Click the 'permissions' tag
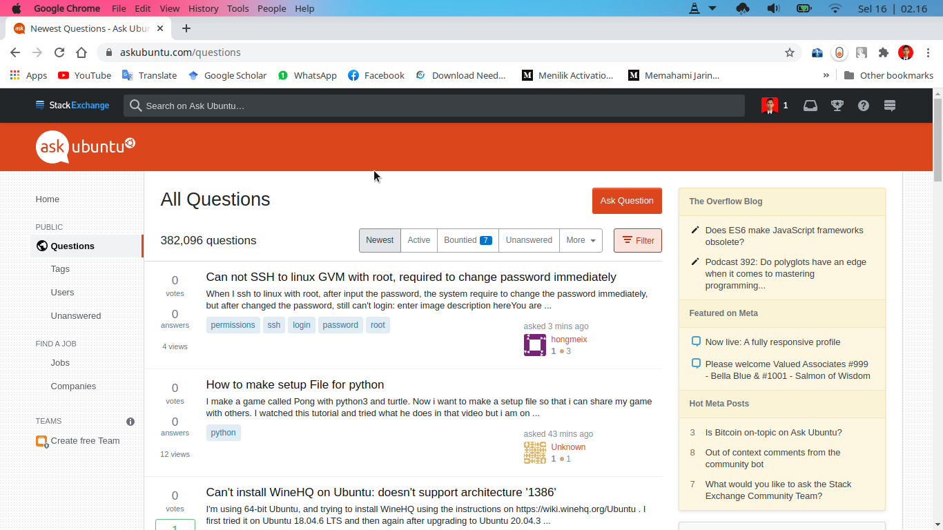 [233, 325]
